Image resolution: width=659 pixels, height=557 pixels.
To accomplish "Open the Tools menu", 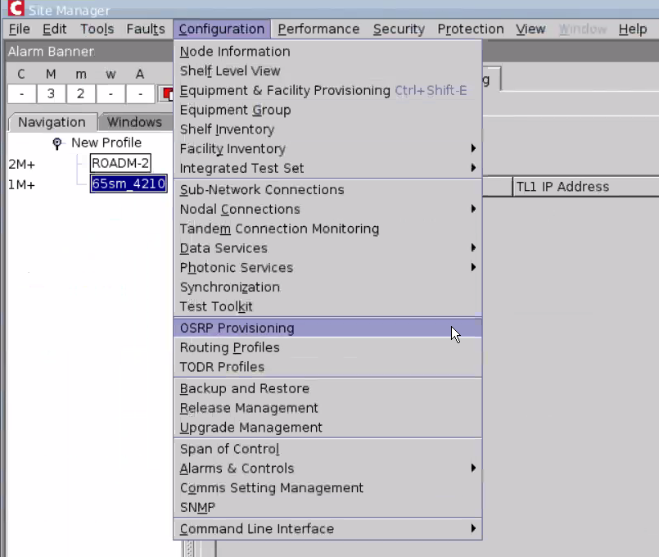I will pos(97,29).
